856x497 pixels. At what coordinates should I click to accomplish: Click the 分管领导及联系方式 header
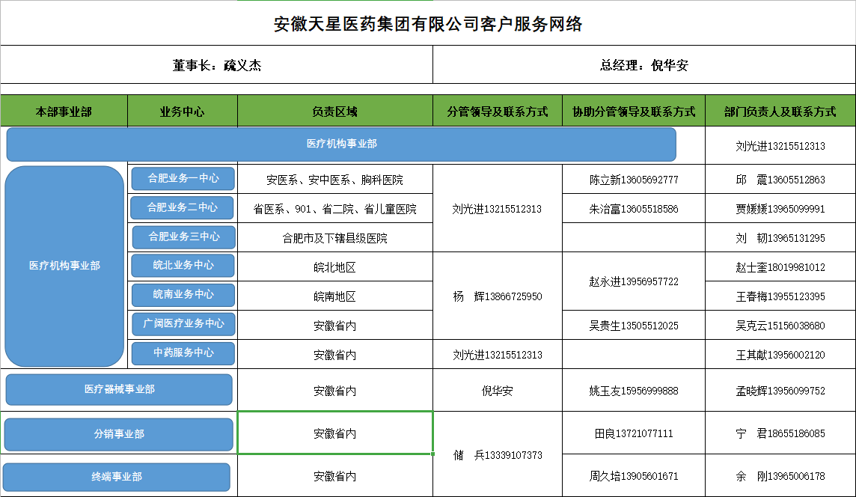(498, 112)
